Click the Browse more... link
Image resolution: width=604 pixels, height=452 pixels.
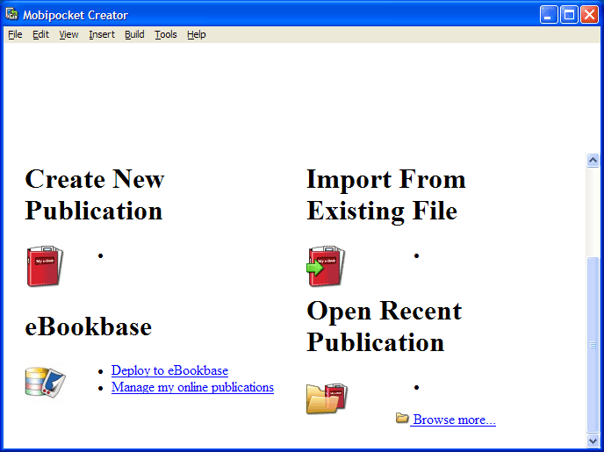pos(454,420)
